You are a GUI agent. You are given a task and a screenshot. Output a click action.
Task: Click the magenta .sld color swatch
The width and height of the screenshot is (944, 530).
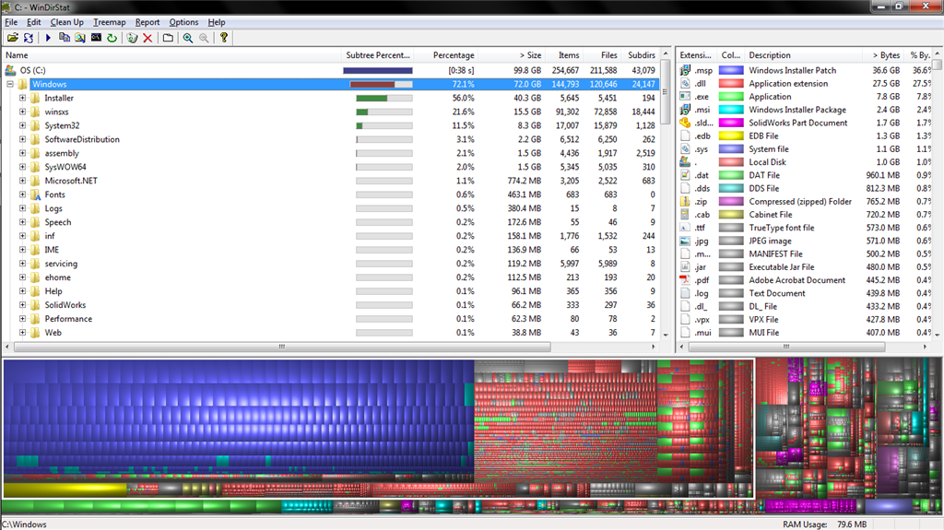(731, 123)
